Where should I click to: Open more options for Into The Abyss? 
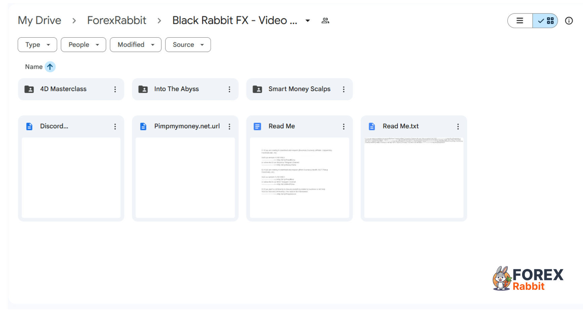tap(229, 89)
